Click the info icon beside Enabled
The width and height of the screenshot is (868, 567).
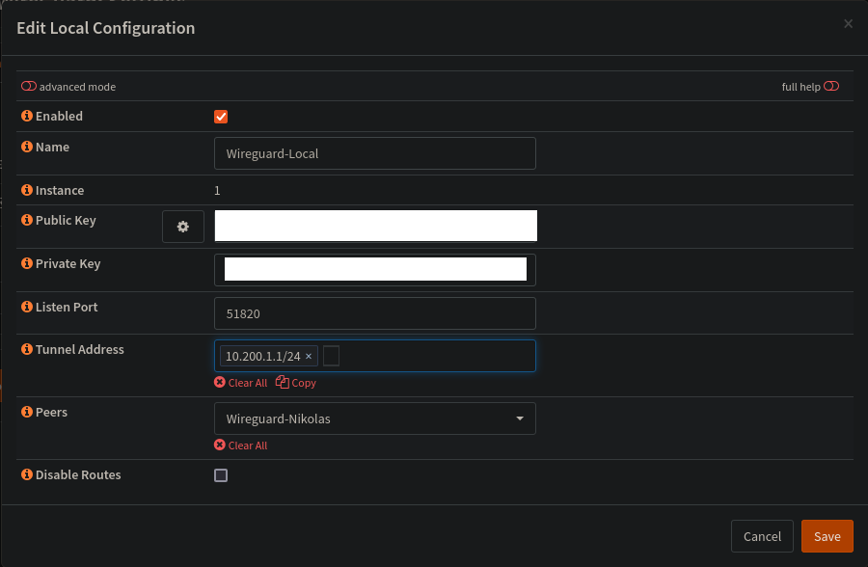point(27,116)
